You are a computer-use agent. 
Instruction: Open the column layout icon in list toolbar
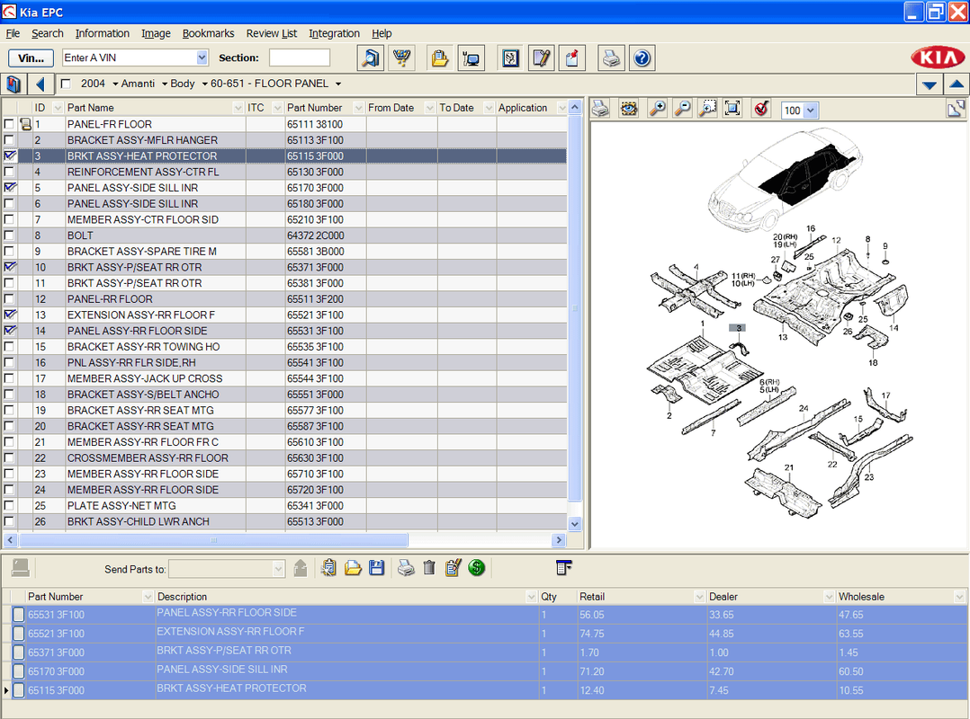coord(563,567)
